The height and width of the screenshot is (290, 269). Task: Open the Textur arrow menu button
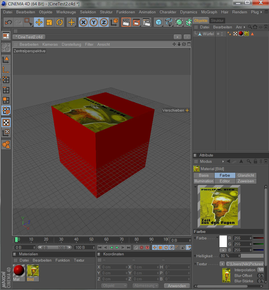tap(222, 264)
